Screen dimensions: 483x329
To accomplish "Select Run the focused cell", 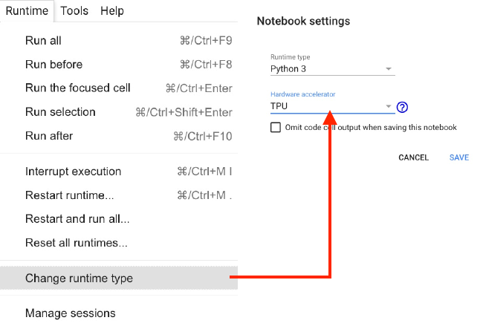I will pyautogui.click(x=78, y=88).
